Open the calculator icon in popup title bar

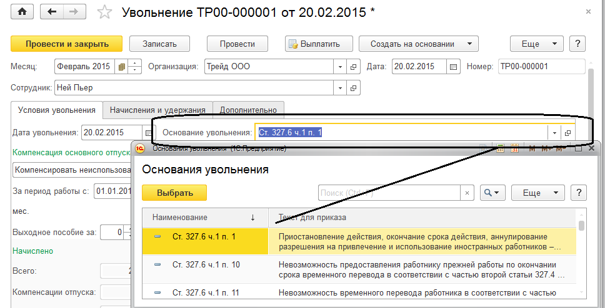[x=500, y=148]
